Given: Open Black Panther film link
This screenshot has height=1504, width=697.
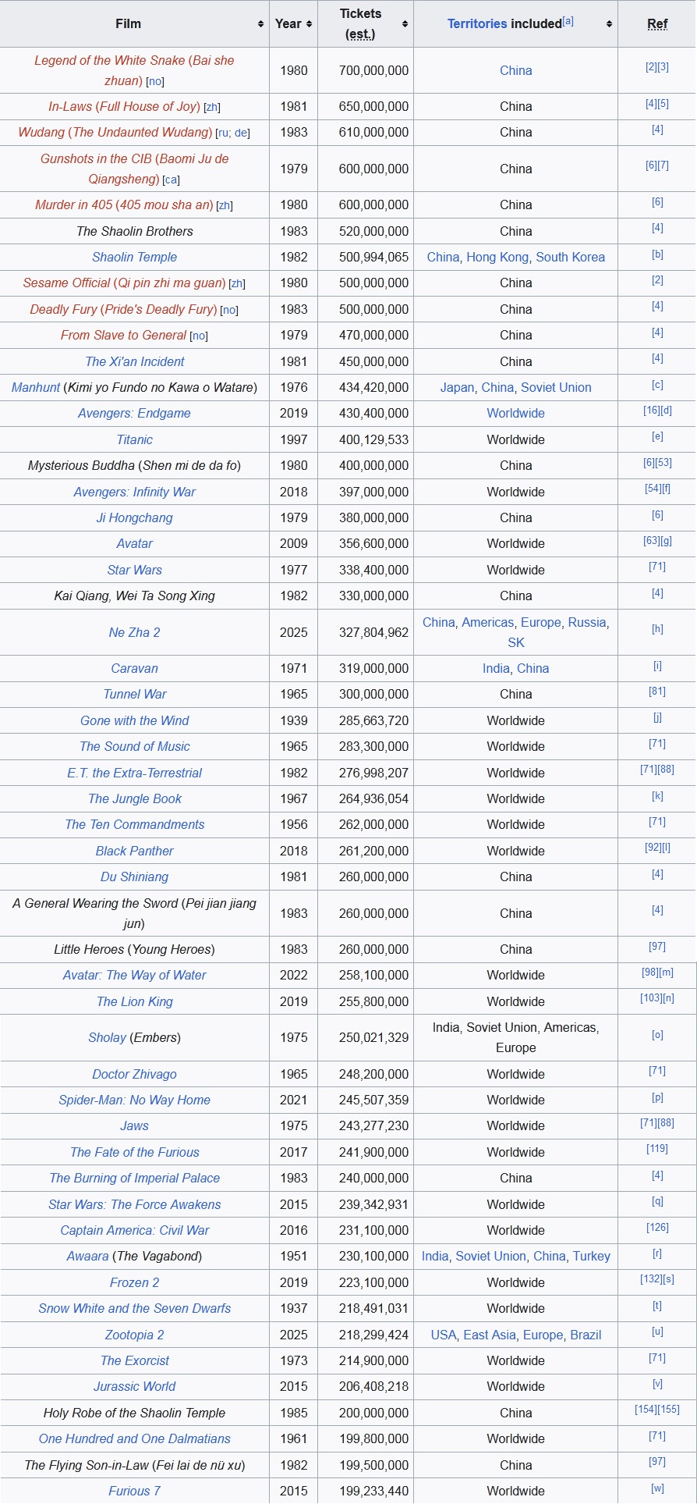Looking at the screenshot, I should click(134, 851).
